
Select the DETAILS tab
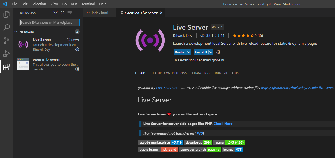click(x=141, y=73)
